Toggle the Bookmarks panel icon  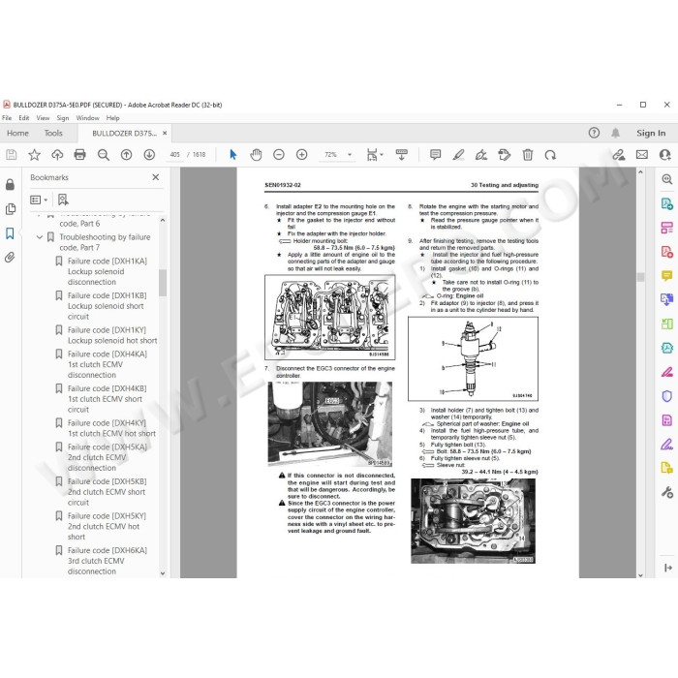click(x=10, y=233)
